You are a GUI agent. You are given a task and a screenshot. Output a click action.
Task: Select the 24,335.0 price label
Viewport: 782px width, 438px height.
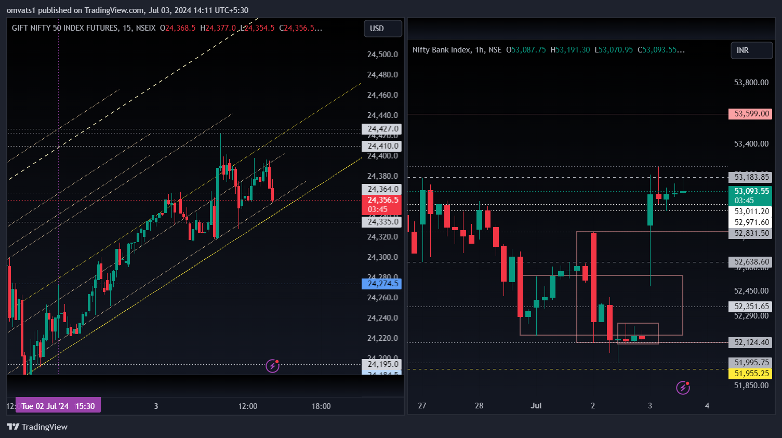[382, 222]
